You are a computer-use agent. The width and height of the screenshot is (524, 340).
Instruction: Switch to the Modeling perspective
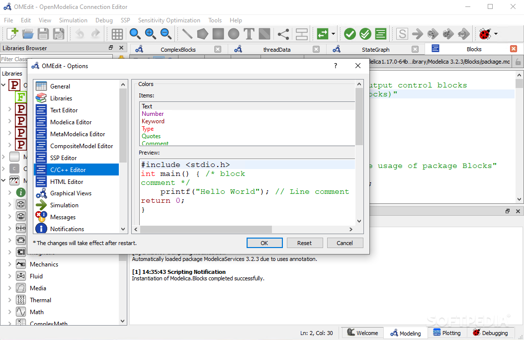pos(406,333)
